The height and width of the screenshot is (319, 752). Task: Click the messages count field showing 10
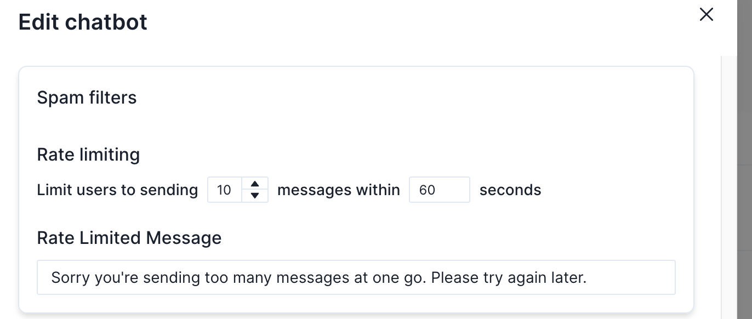(x=225, y=190)
